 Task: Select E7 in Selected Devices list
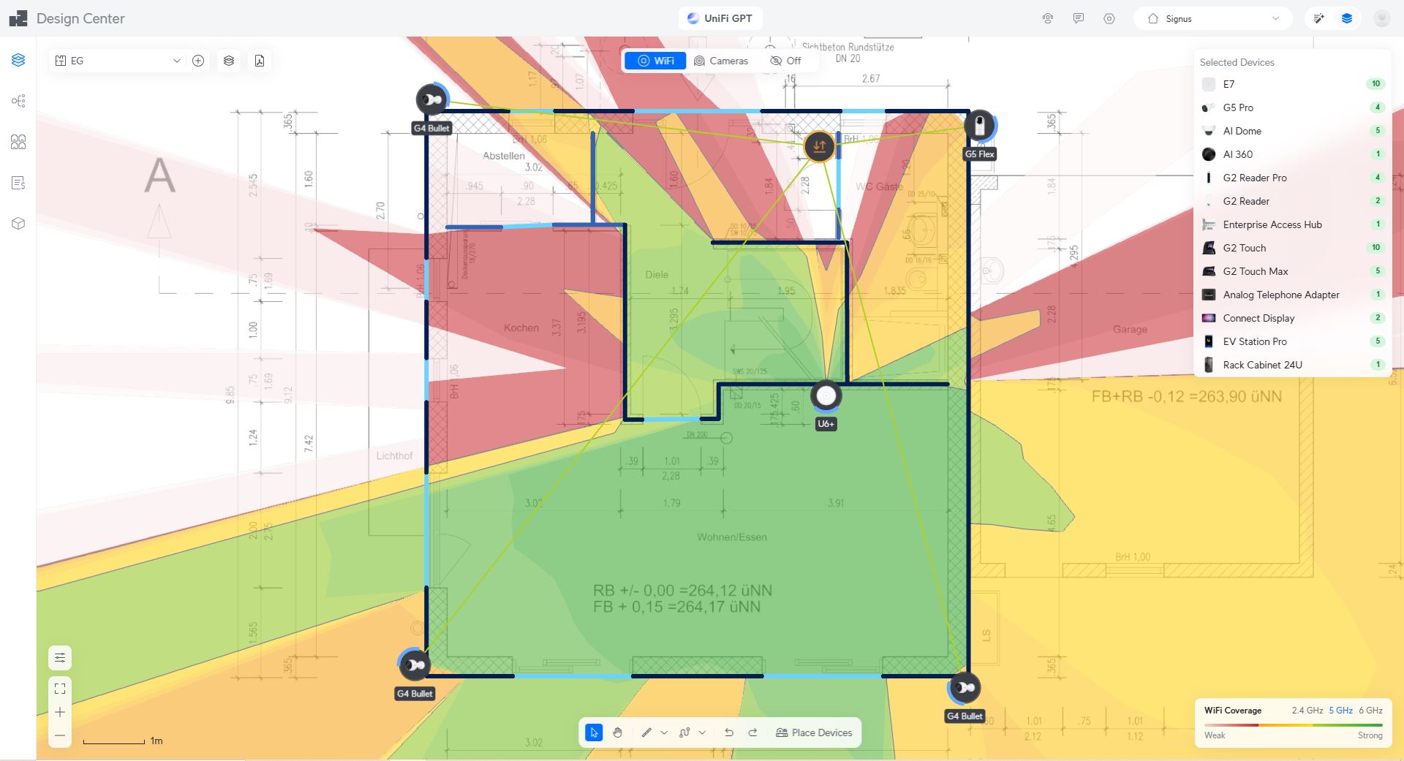tap(1293, 84)
